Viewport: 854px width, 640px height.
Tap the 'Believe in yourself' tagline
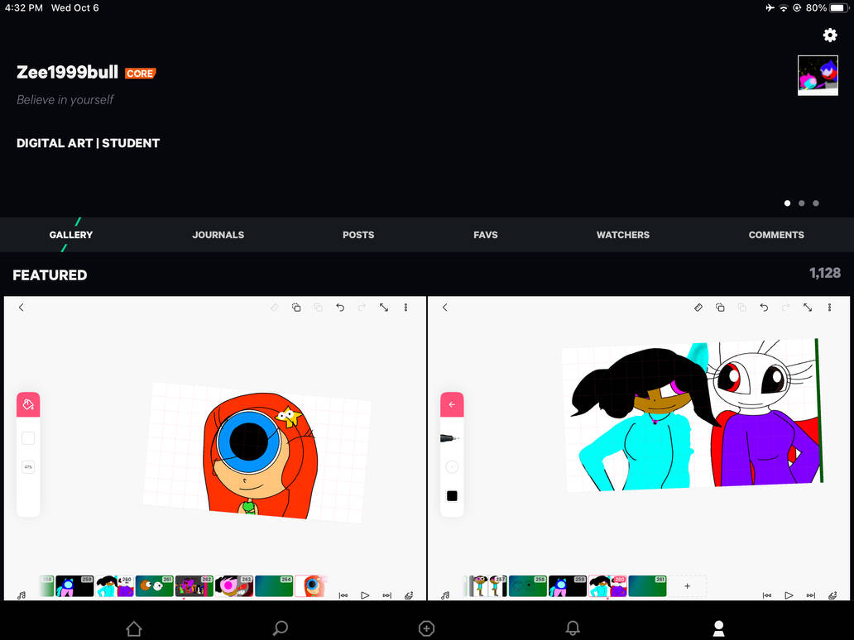(x=65, y=99)
